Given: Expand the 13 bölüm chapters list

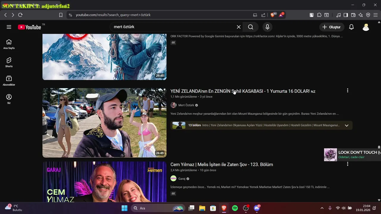Looking at the screenshot, I should pyautogui.click(x=346, y=125).
